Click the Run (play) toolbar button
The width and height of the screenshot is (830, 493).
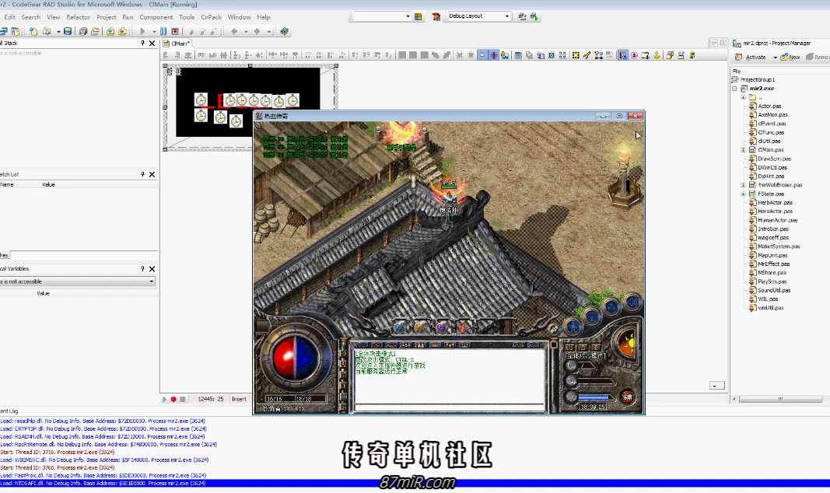click(x=142, y=32)
